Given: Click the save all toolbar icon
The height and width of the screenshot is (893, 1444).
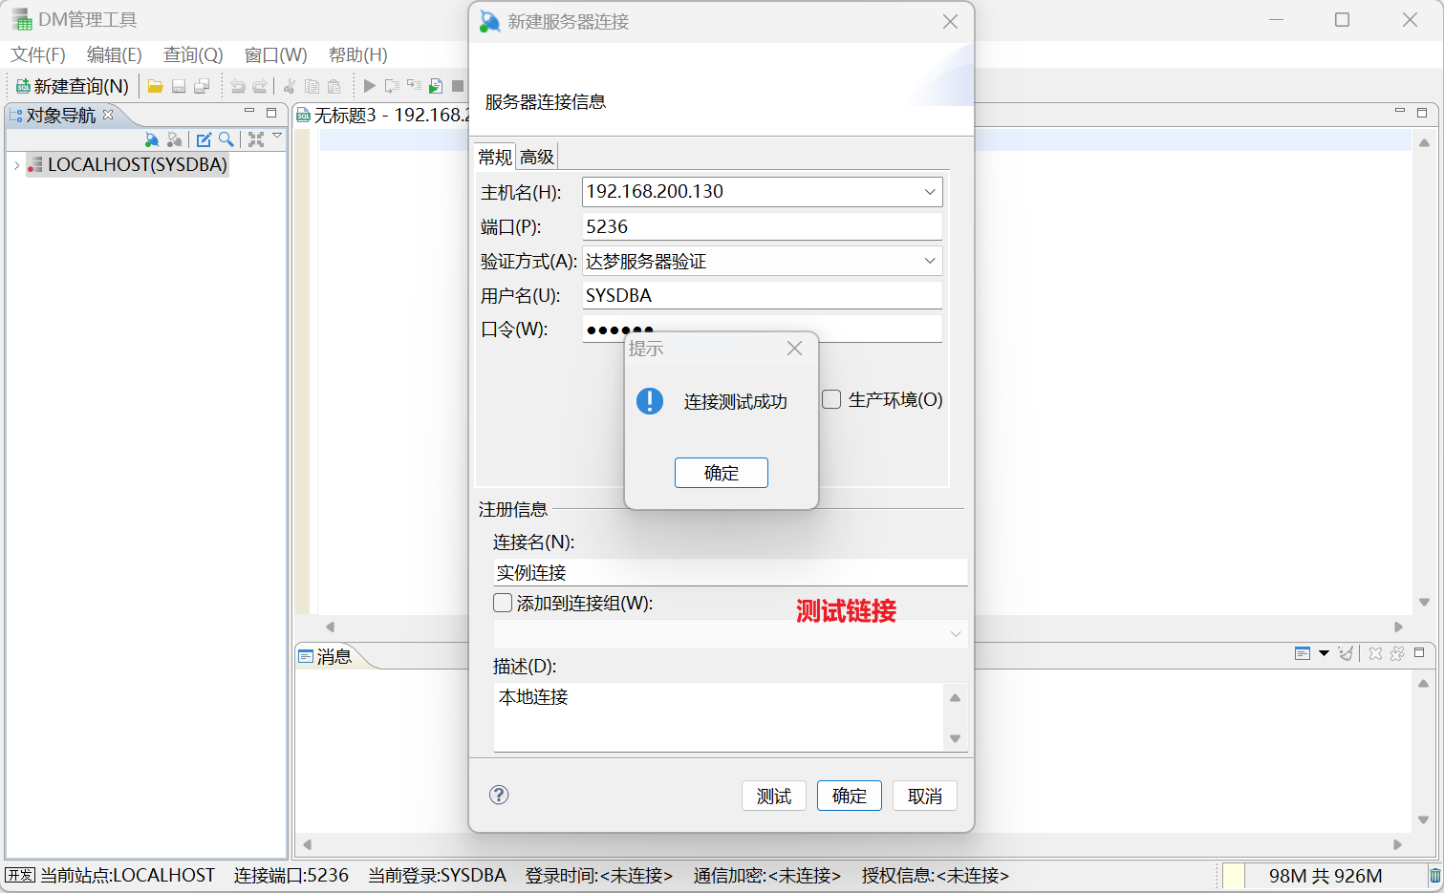Looking at the screenshot, I should [202, 86].
